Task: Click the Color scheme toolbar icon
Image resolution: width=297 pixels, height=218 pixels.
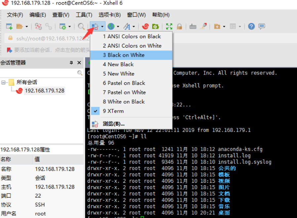Action: coord(95,26)
